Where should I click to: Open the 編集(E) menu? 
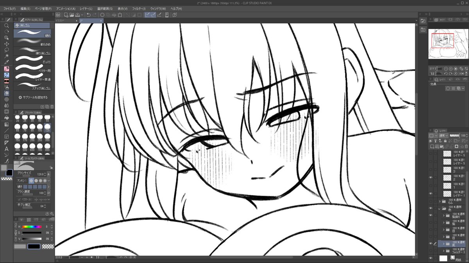pyautogui.click(x=25, y=8)
